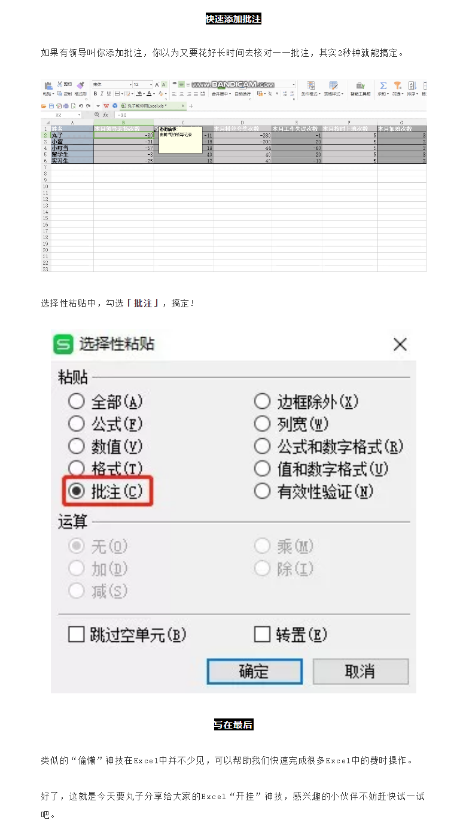Click the green S logo in dialog
The width and height of the screenshot is (466, 835).
pyautogui.click(x=63, y=344)
